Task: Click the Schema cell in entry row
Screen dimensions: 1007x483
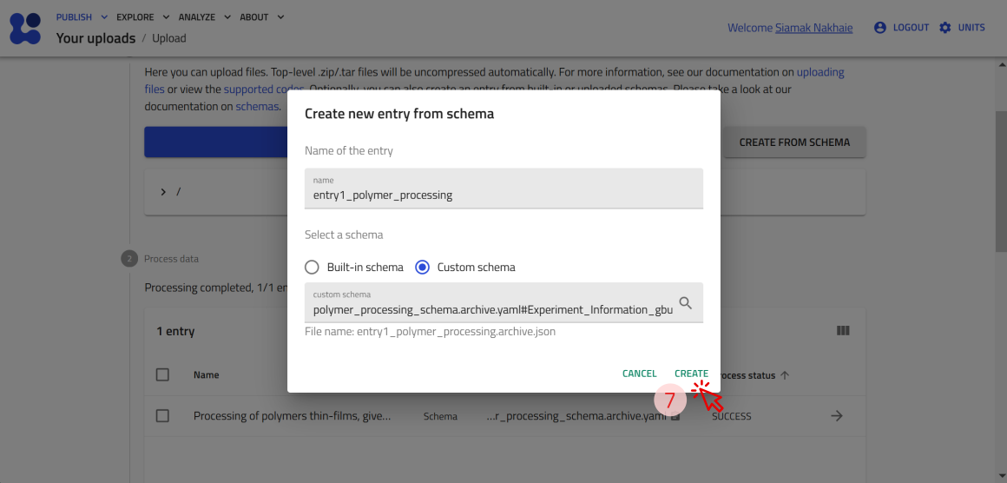Action: pyautogui.click(x=441, y=416)
